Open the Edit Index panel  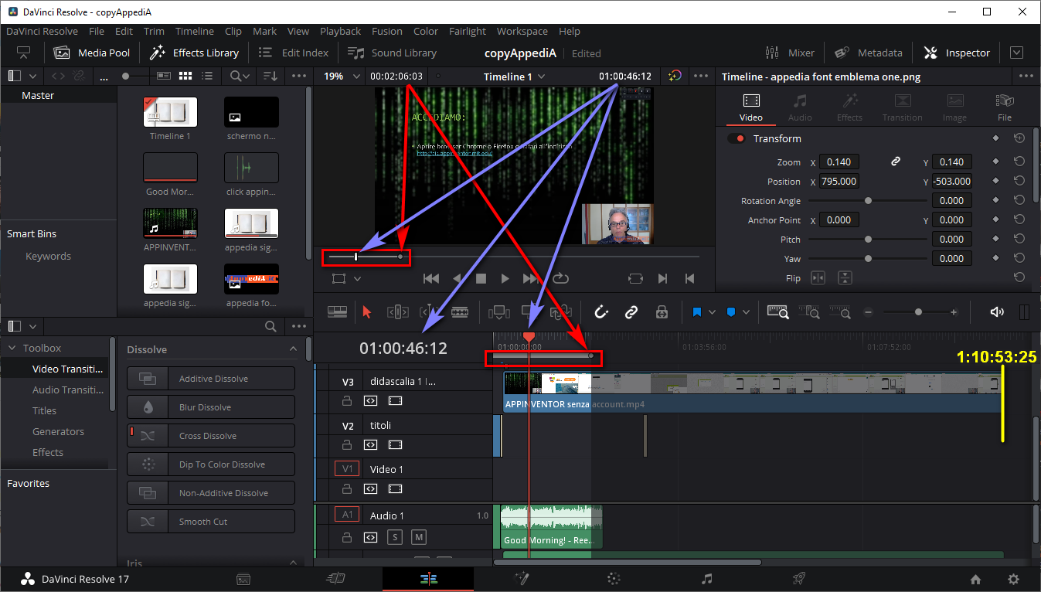[x=294, y=53]
